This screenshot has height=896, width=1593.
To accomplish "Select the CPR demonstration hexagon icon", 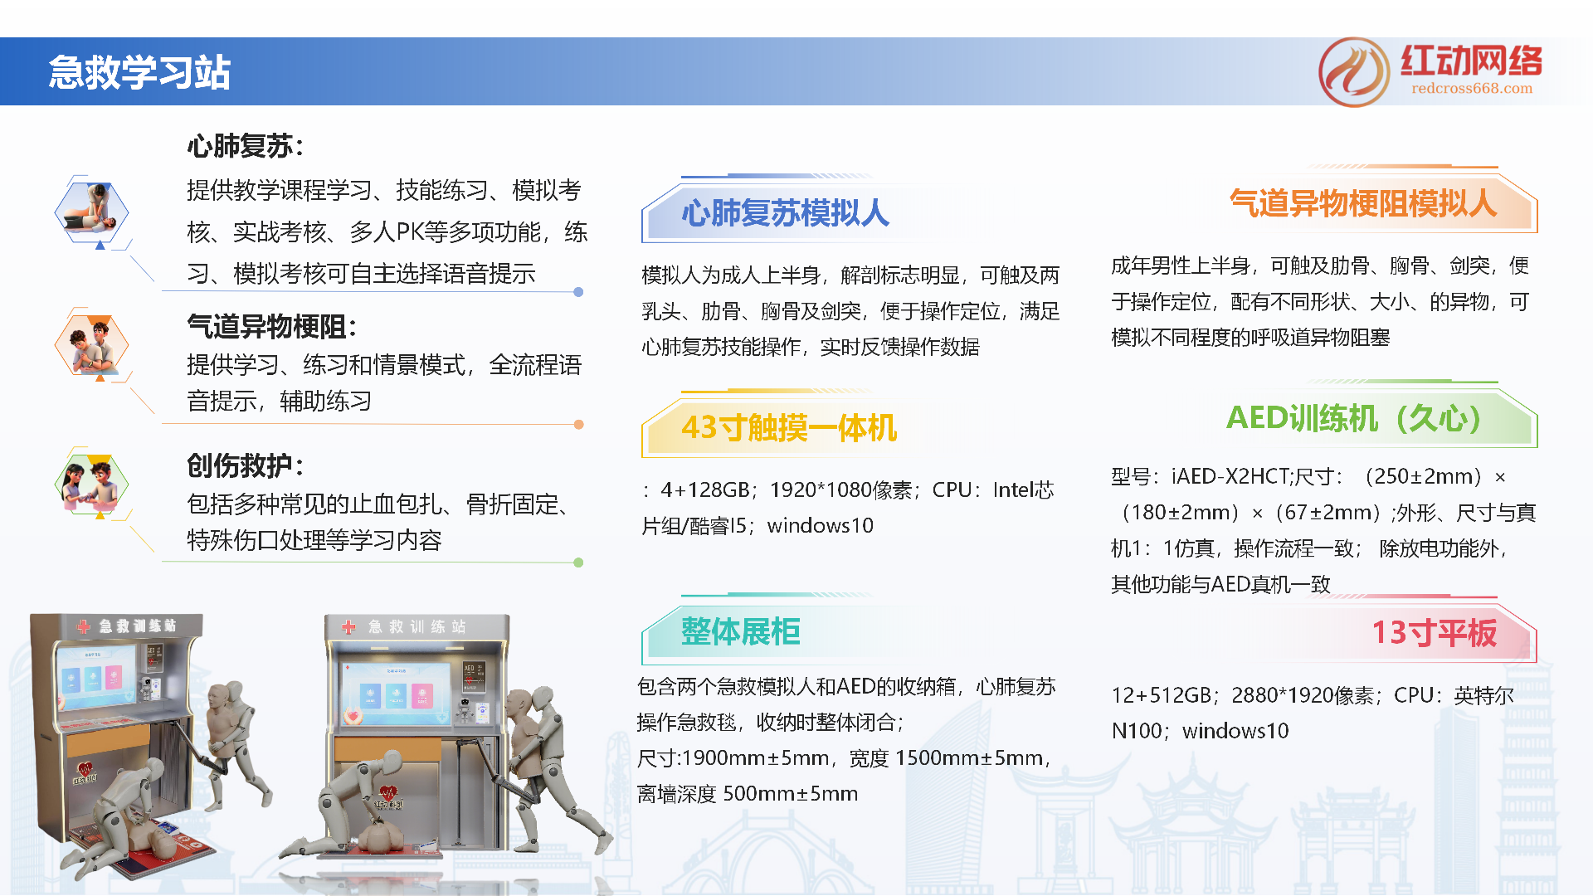I will point(94,213).
